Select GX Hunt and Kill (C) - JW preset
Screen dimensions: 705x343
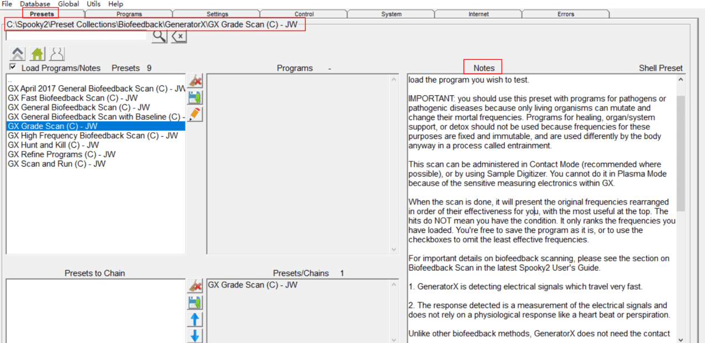53,145
